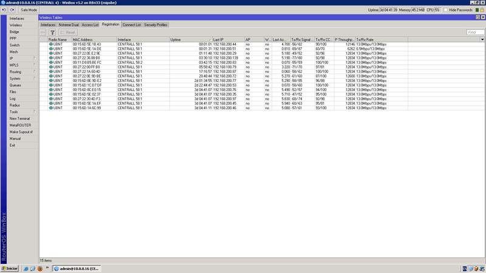Click the UBNT client icon for IP 192.168.200.44
The width and height of the screenshot is (486, 273).
point(51,44)
